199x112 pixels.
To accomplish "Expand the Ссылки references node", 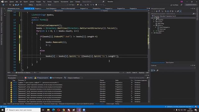I will click(154, 22).
